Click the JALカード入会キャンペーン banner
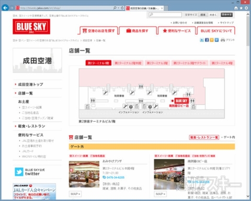 [x=35, y=192]
